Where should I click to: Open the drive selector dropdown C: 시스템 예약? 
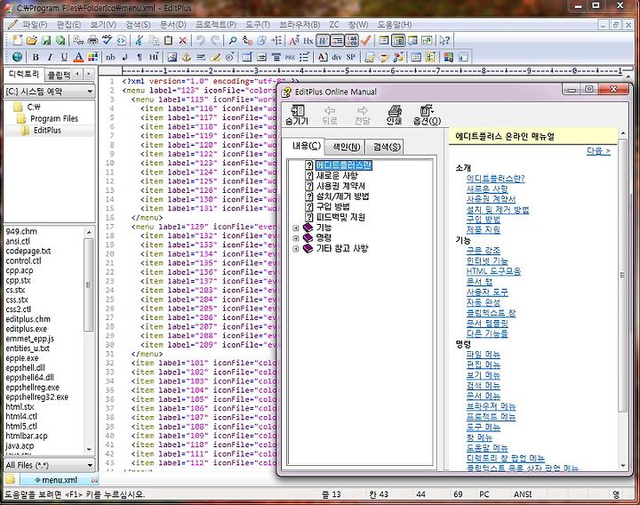(49, 92)
